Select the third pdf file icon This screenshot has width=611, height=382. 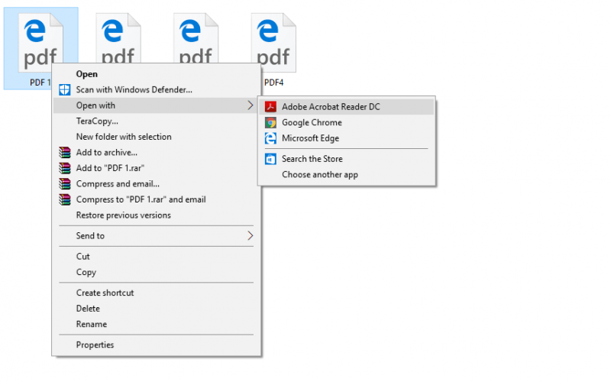[x=196, y=37]
